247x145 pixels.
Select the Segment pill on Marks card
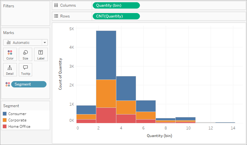click(x=29, y=84)
